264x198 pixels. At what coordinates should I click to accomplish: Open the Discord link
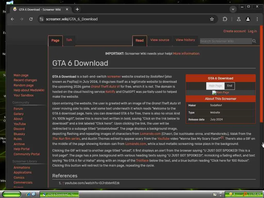(19, 129)
